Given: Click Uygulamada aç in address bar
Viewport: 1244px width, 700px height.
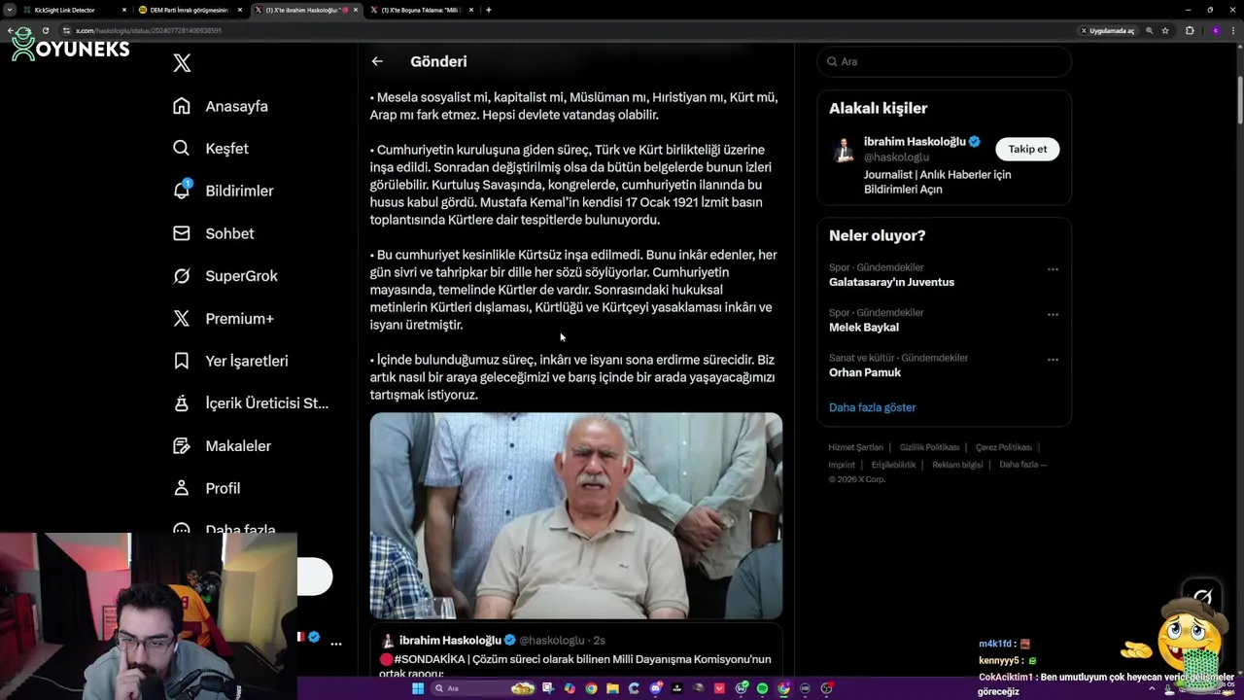Looking at the screenshot, I should click(x=1108, y=30).
